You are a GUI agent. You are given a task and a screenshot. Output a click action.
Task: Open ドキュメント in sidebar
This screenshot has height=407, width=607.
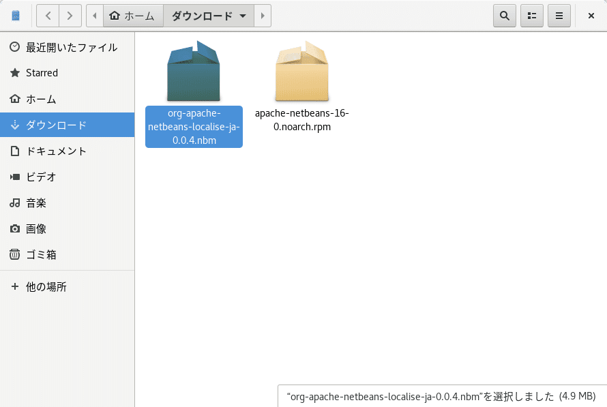click(x=68, y=151)
